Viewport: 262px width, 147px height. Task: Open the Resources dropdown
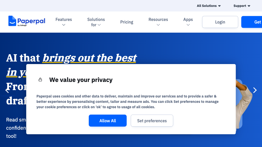pos(158,25)
